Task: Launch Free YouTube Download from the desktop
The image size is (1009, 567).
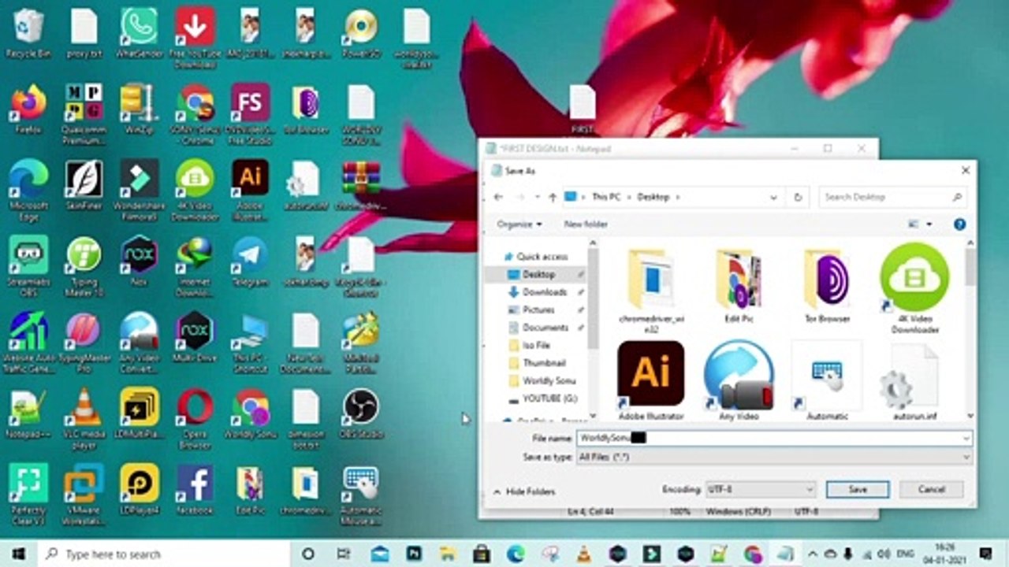Action: [x=195, y=36]
